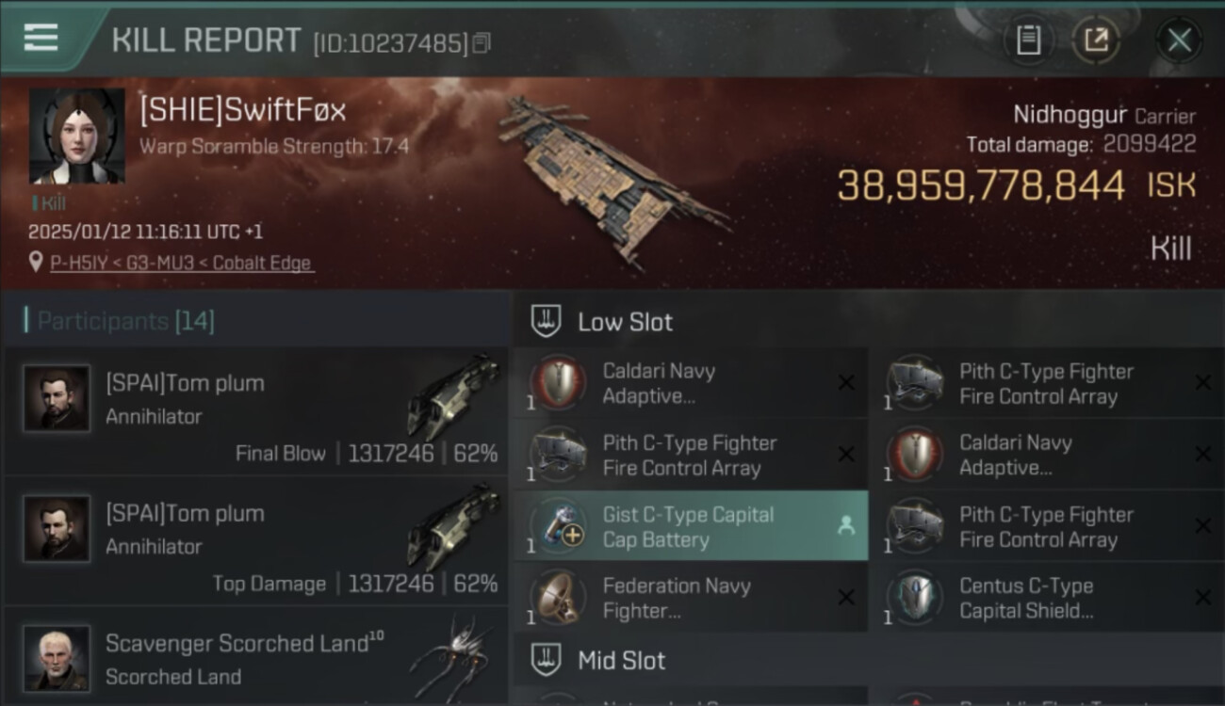Click X beside Federation Navy Fighter item

tap(846, 598)
